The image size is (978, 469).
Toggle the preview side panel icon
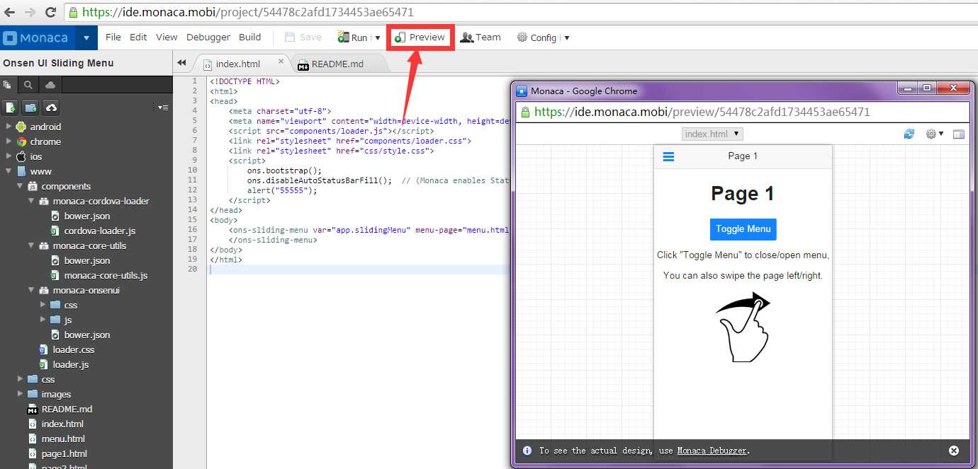[959, 134]
